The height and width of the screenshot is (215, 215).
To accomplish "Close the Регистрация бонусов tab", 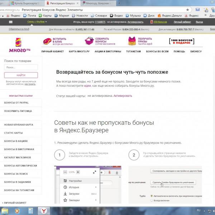I will coord(78,3).
